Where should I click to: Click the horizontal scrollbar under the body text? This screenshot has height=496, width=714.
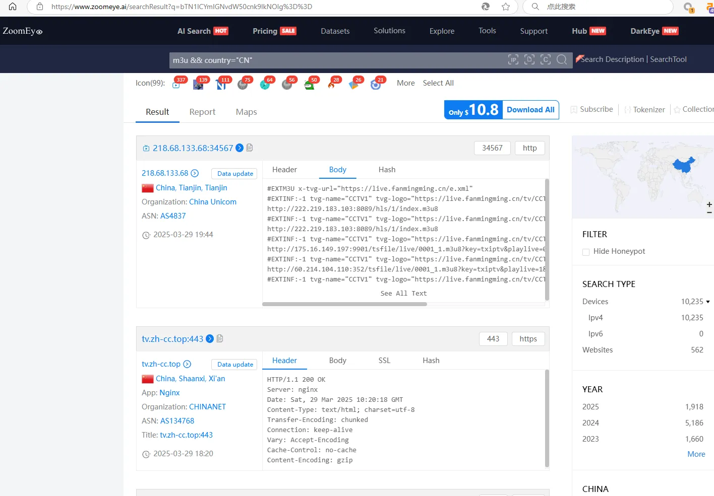344,304
